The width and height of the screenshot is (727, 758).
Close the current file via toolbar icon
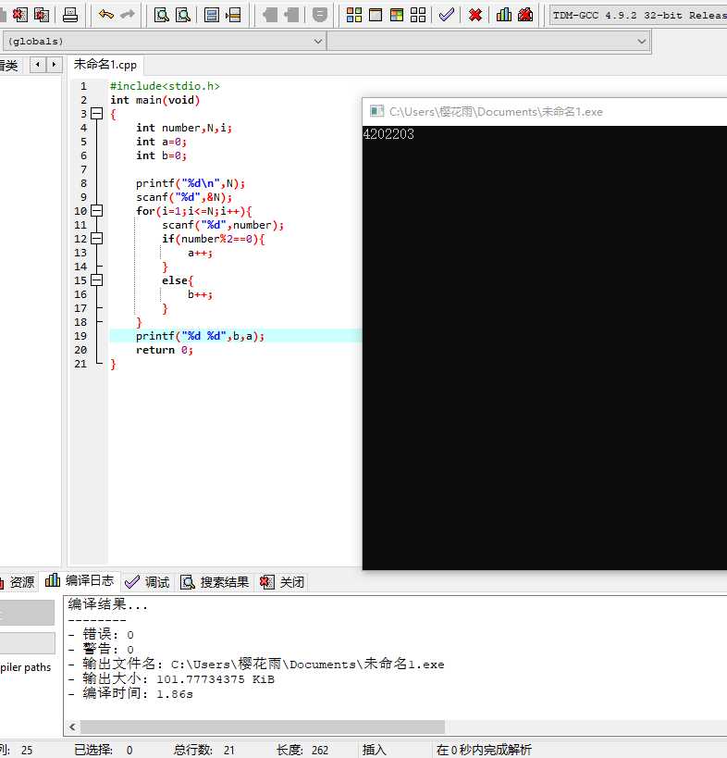coord(19,15)
